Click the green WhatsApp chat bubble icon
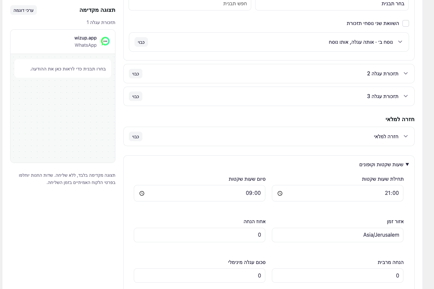The height and width of the screenshot is (289, 434). [x=105, y=41]
